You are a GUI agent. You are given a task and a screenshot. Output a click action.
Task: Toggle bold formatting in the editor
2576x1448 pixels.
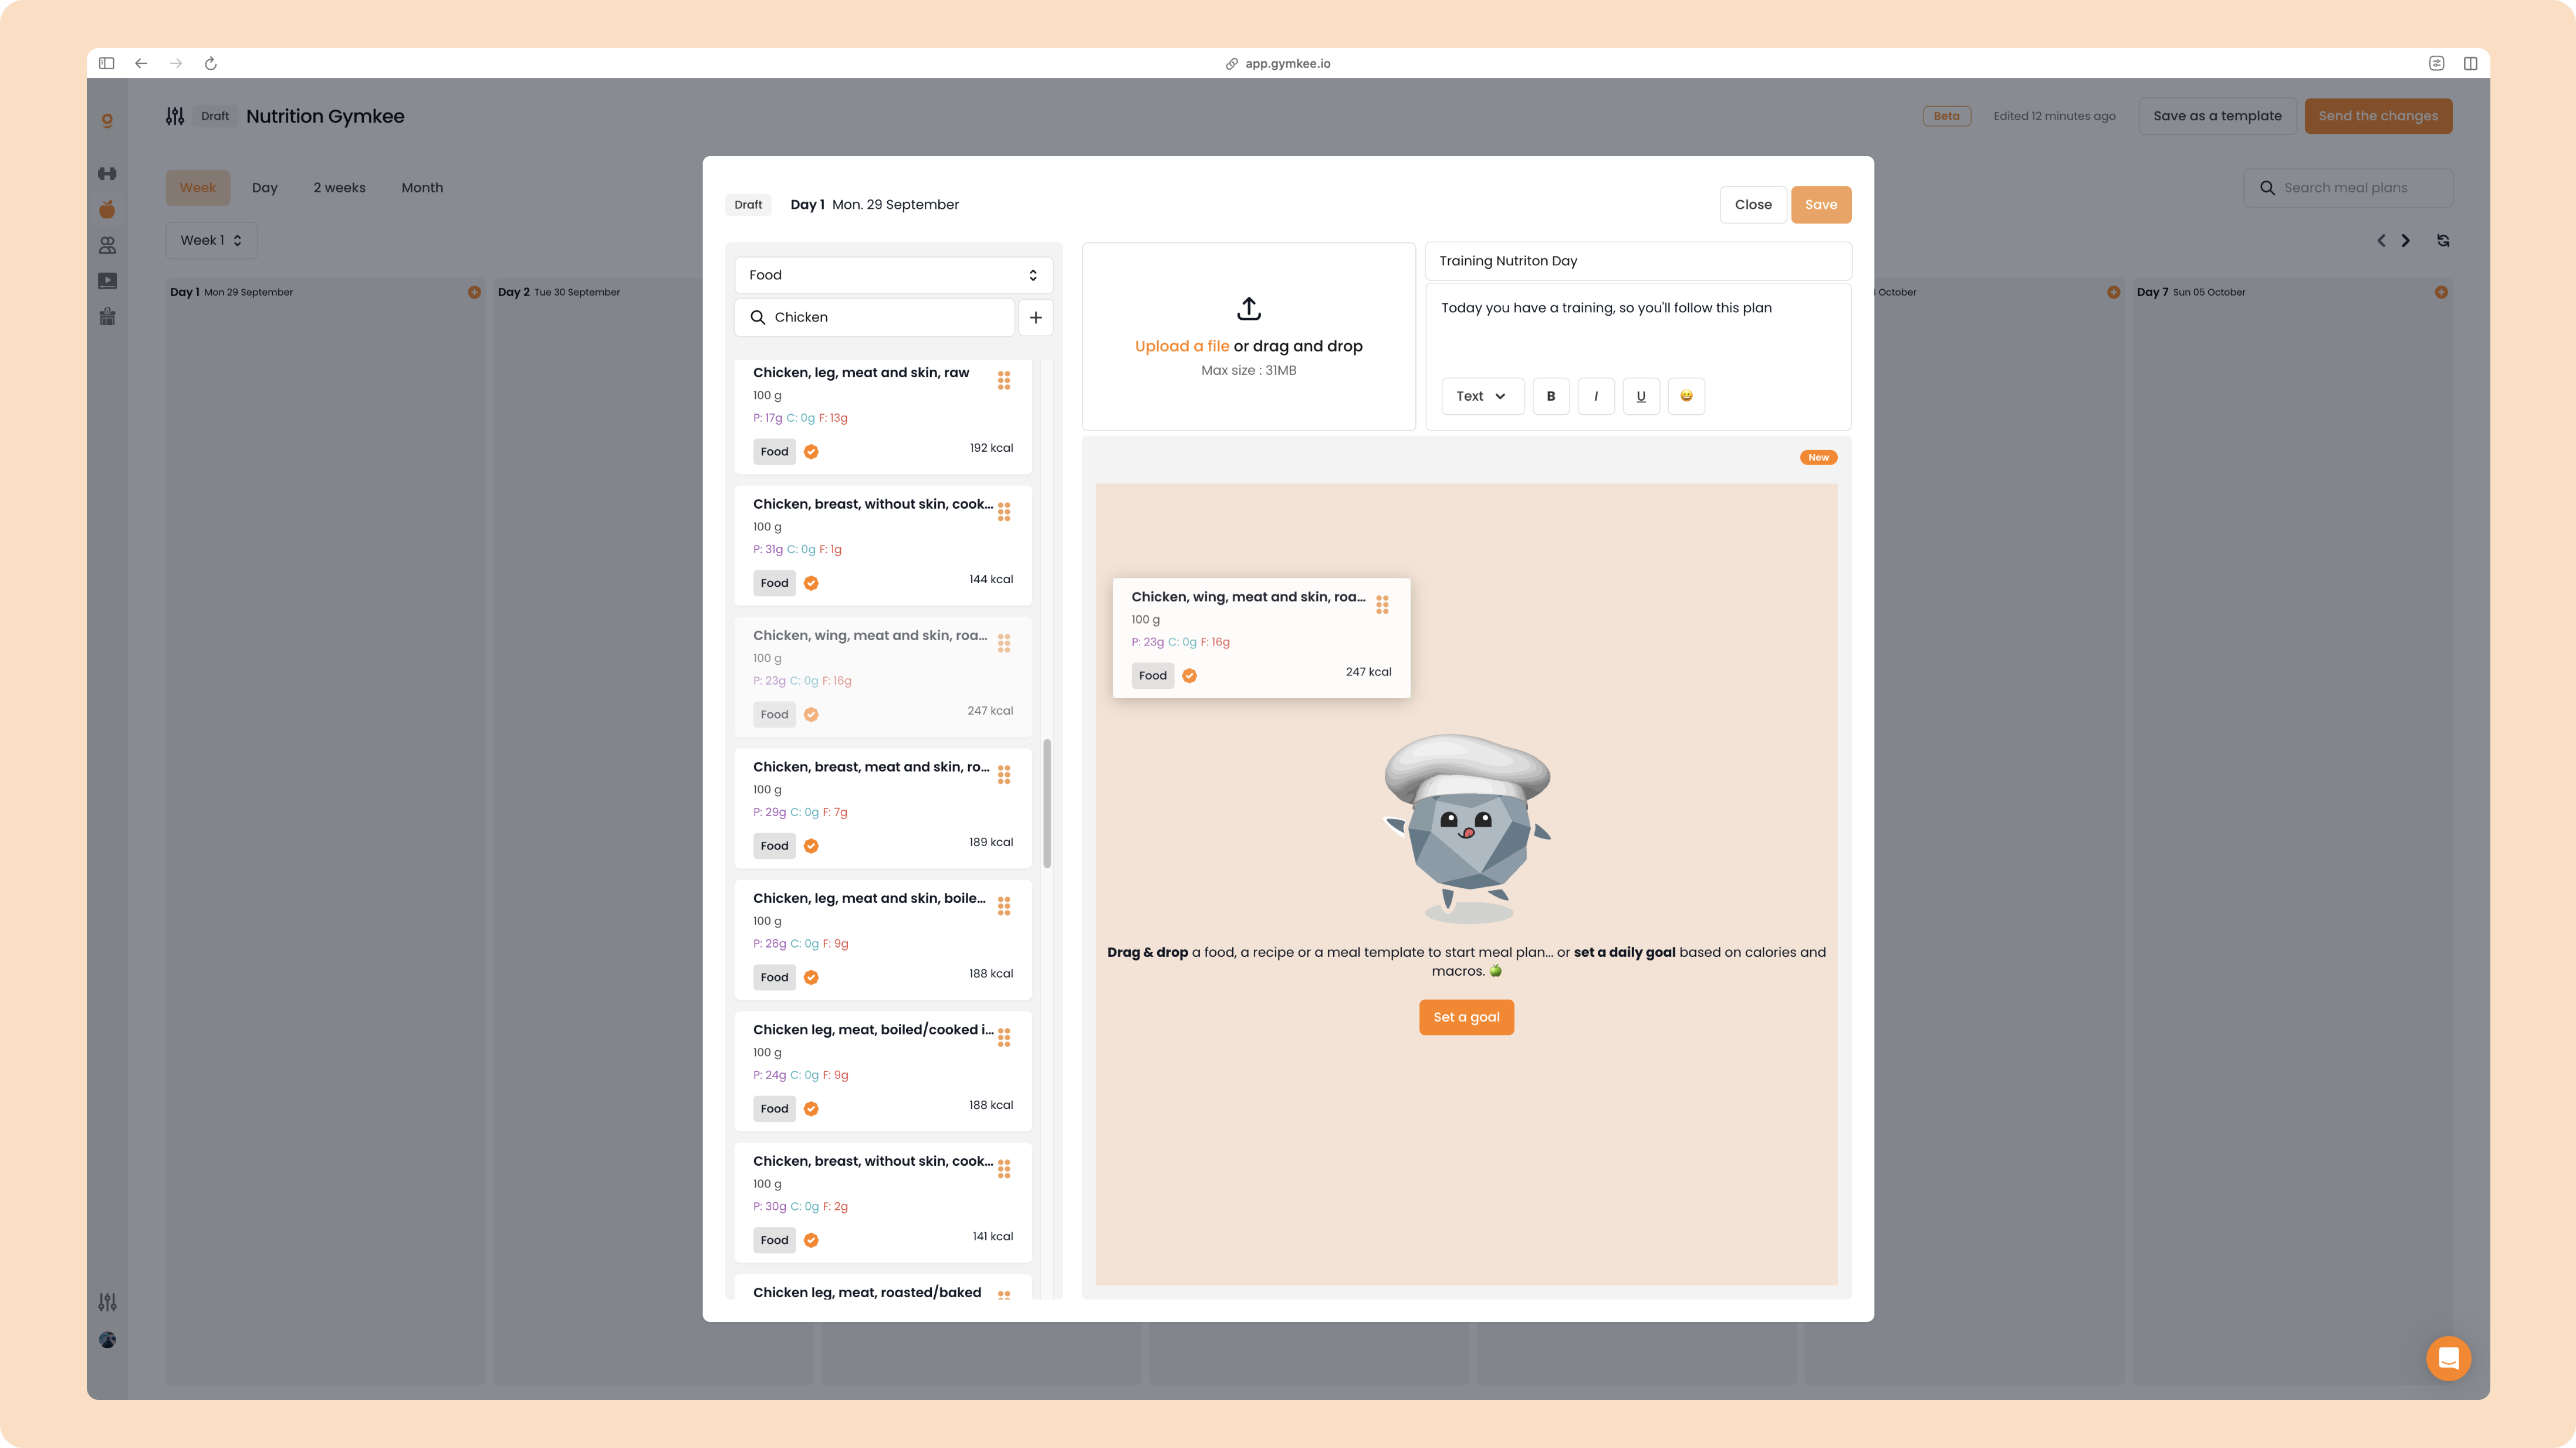pyautogui.click(x=1551, y=396)
